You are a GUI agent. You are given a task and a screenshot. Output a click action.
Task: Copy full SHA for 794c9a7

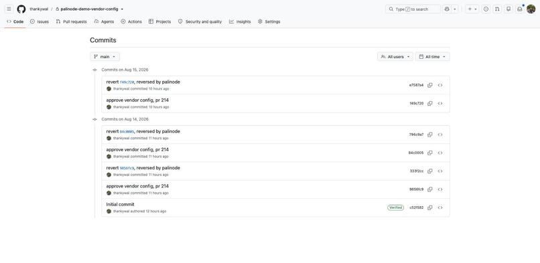coord(430,135)
